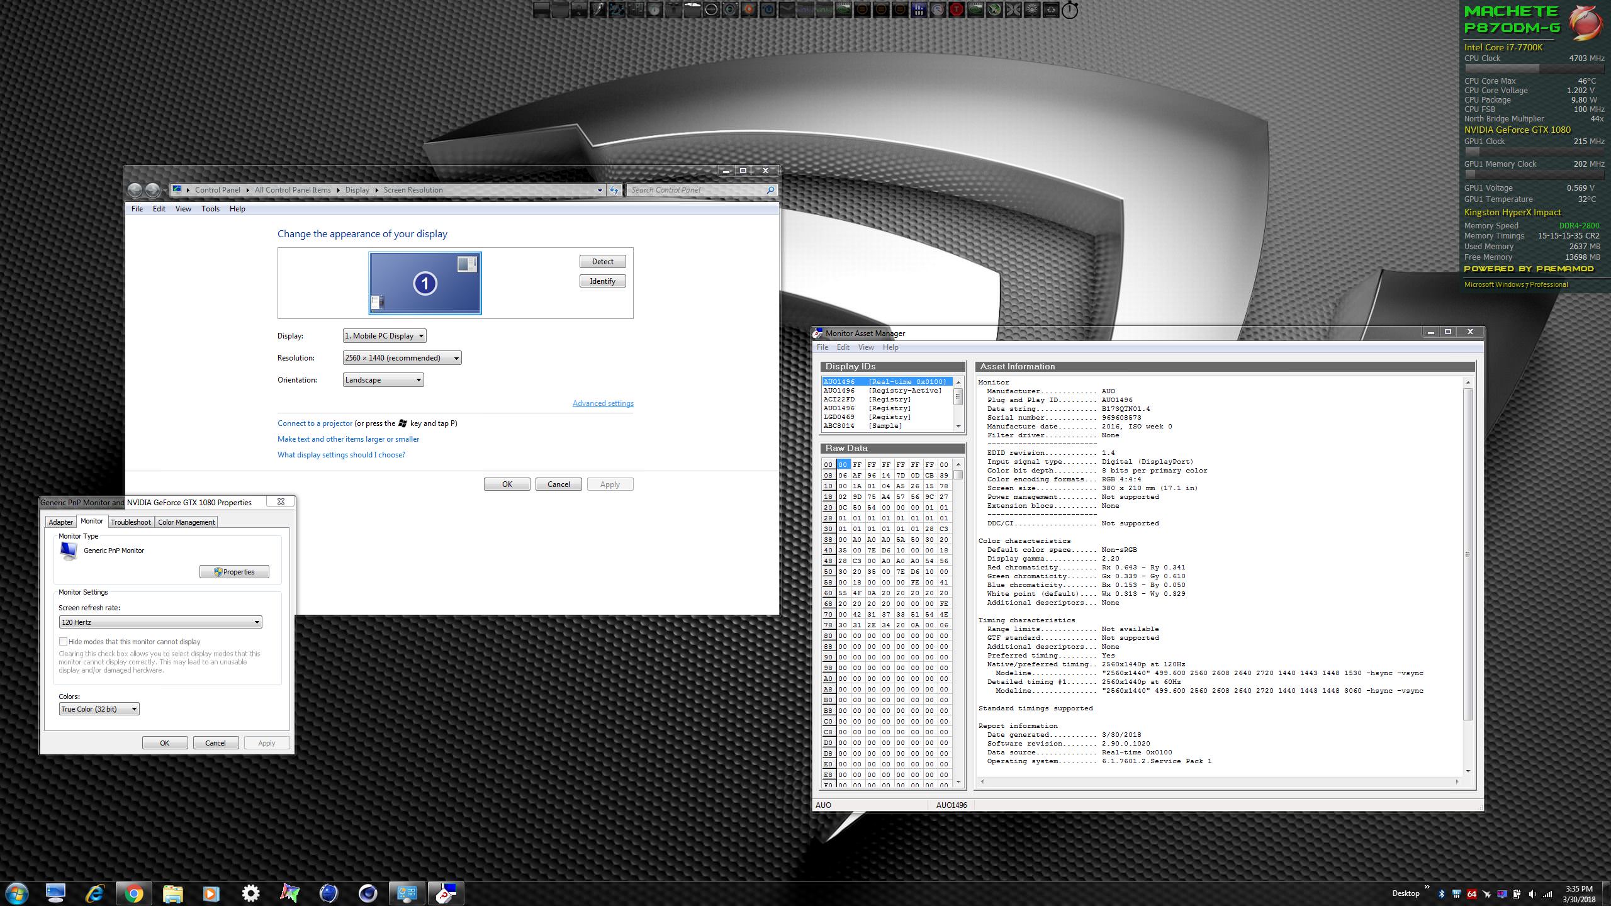Switch to the Troubleshoot tab
This screenshot has width=1611, height=906.
coord(131,522)
